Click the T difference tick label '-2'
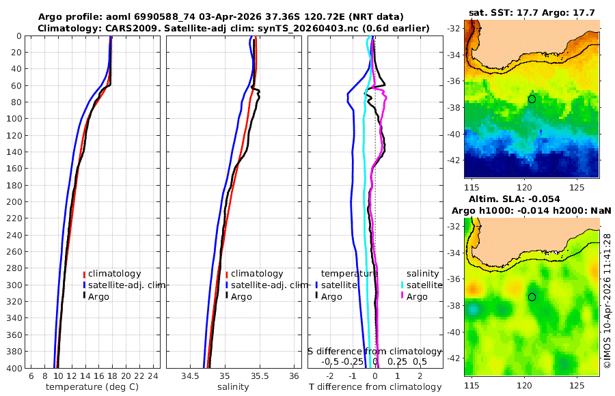This screenshot has width=615, height=396. (x=330, y=376)
